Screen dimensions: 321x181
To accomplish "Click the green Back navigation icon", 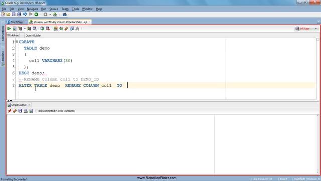I will point(36,14).
